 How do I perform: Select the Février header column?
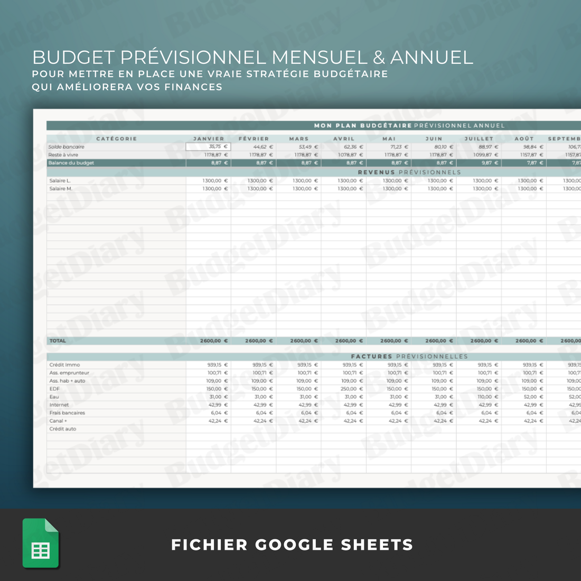point(252,138)
